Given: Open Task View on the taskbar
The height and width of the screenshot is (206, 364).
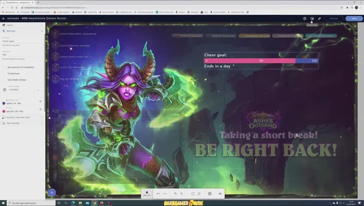Looking at the screenshot, I should click(66, 203).
